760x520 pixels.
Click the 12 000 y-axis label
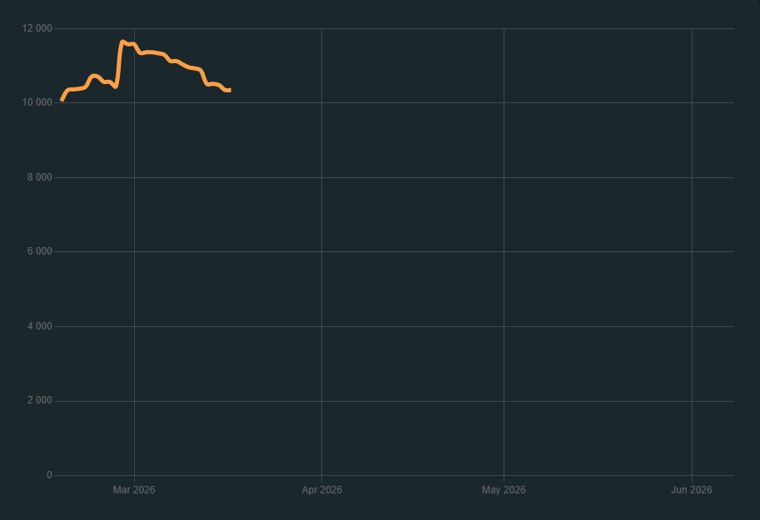[37, 28]
